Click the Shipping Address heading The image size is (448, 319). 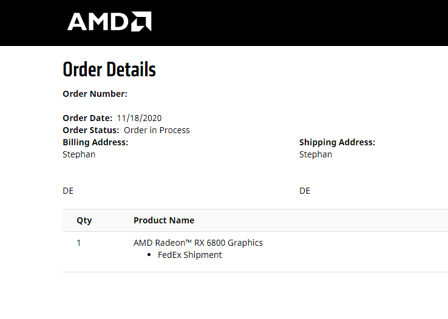(337, 142)
